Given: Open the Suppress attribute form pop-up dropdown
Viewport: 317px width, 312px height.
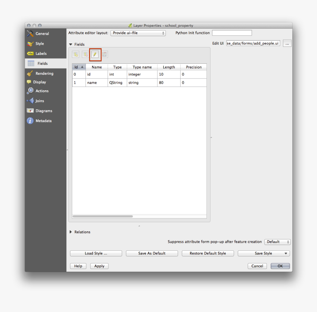Looking at the screenshot, I should point(277,242).
